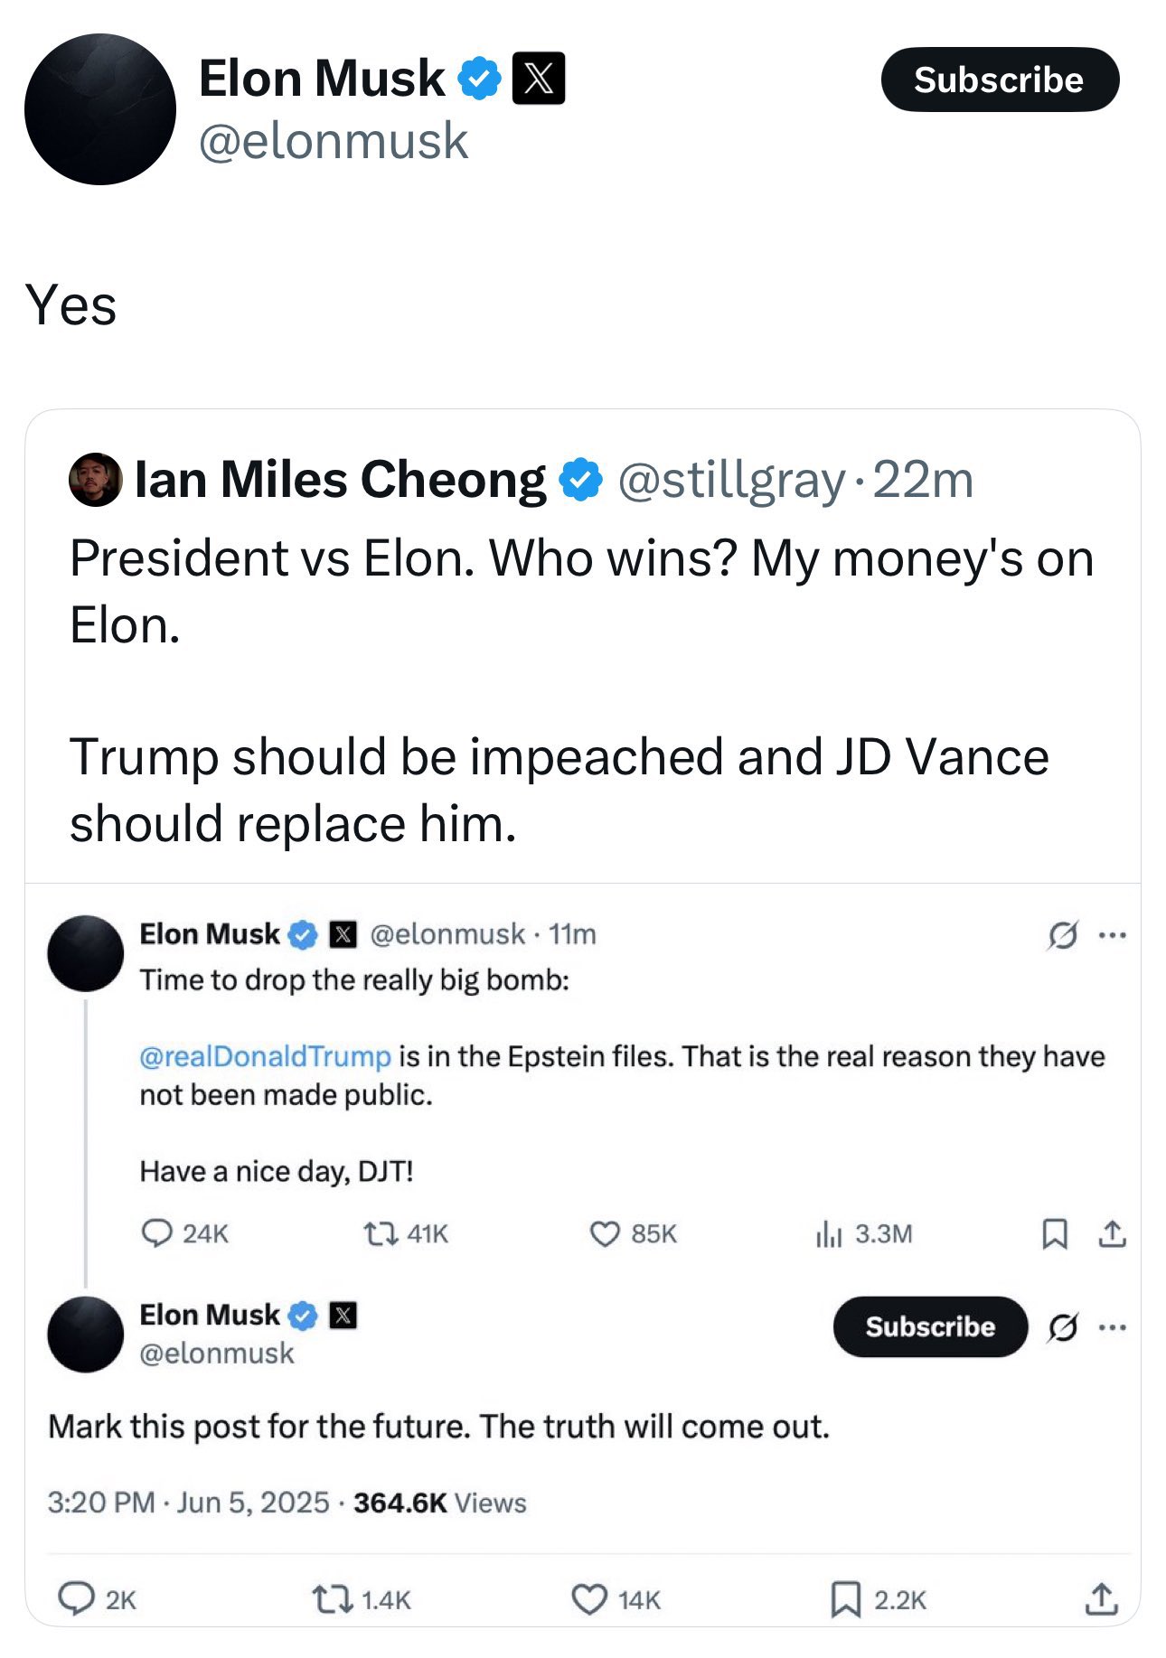Open more options on the 11m post

[1112, 935]
